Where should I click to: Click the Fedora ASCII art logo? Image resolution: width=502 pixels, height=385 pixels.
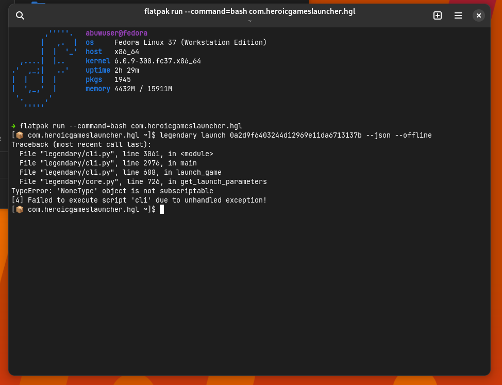click(44, 68)
